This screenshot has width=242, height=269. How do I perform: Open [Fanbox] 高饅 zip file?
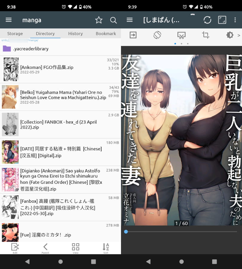click(60, 207)
